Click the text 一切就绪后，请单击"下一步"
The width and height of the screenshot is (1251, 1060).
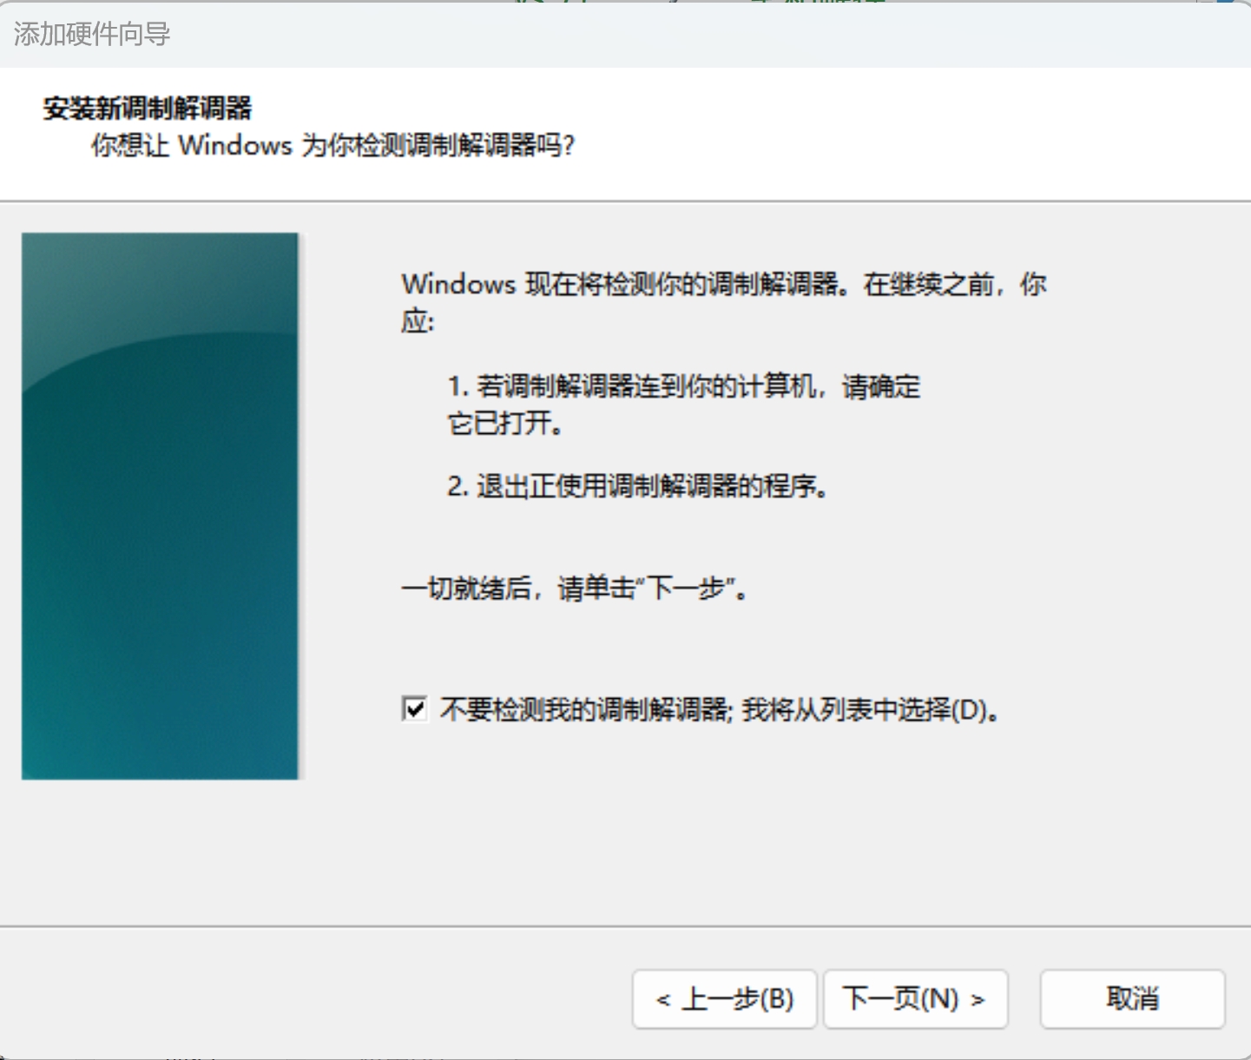click(574, 589)
